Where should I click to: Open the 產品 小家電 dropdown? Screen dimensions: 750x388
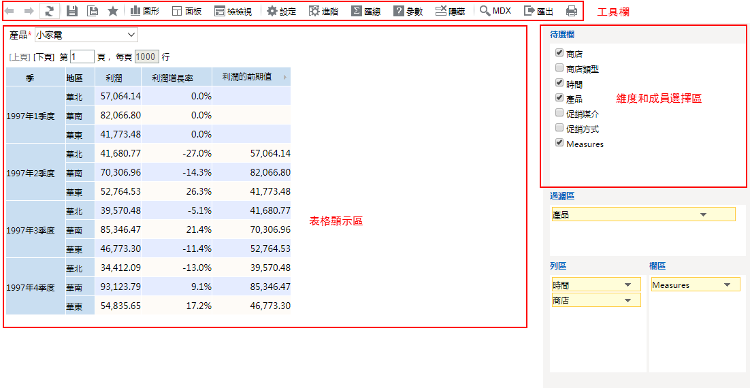(86, 35)
